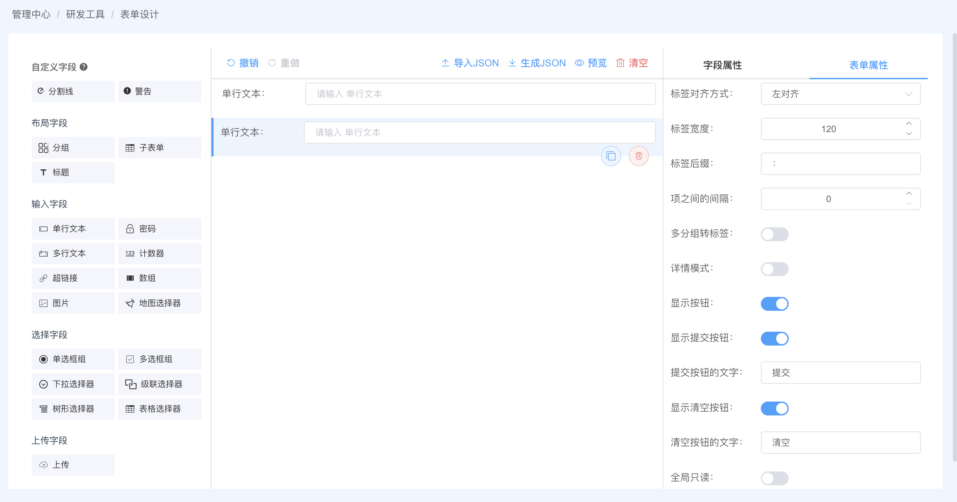Increase 项之间的间隔 with up arrow
The width and height of the screenshot is (957, 502).
pos(909,193)
